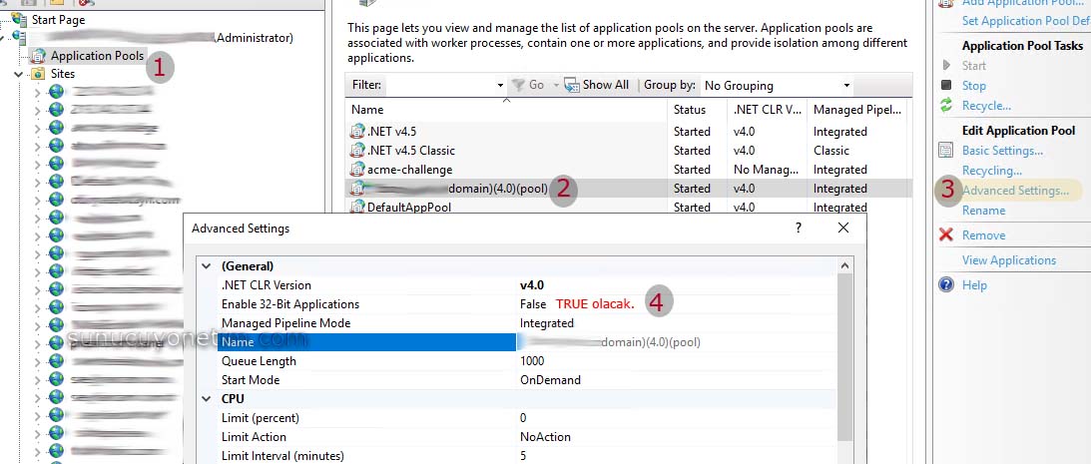This screenshot has height=464, width=1091.
Task: Open the Filter dropdown arrow
Action: [500, 85]
